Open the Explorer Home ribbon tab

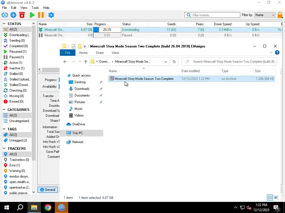[83, 53]
